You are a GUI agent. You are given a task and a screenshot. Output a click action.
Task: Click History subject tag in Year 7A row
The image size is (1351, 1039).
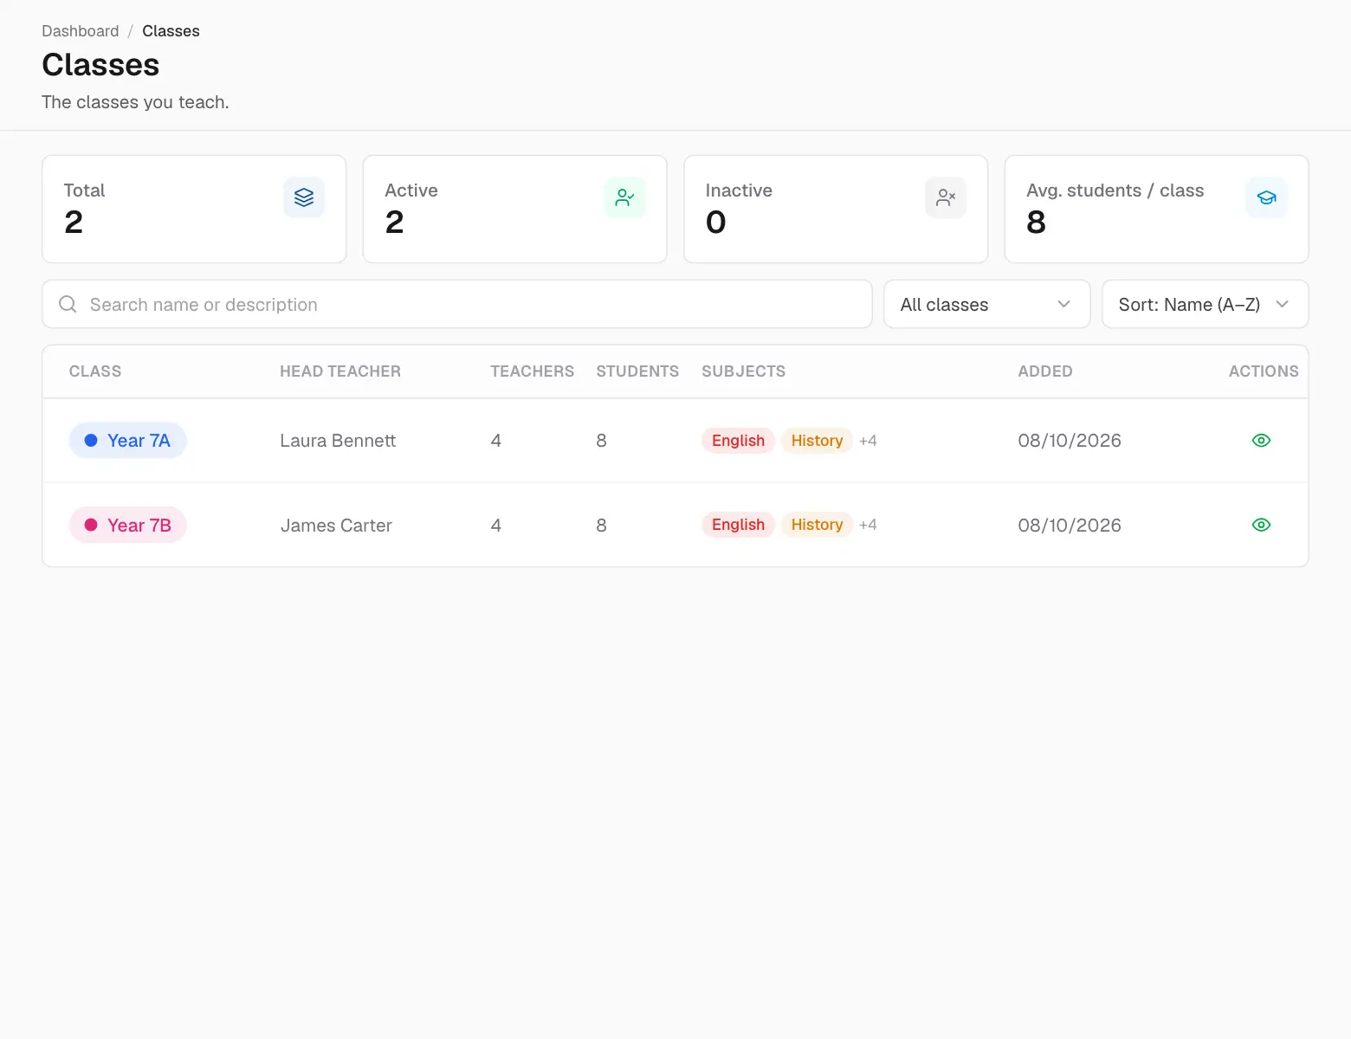817,441
